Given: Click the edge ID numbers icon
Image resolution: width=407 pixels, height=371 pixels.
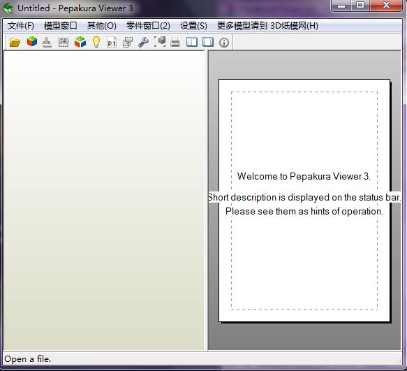Looking at the screenshot, I should tap(64, 42).
